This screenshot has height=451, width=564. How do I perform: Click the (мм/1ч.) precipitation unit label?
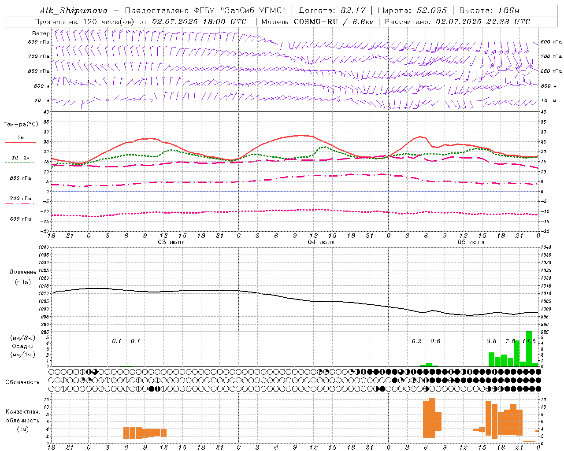(x=22, y=355)
